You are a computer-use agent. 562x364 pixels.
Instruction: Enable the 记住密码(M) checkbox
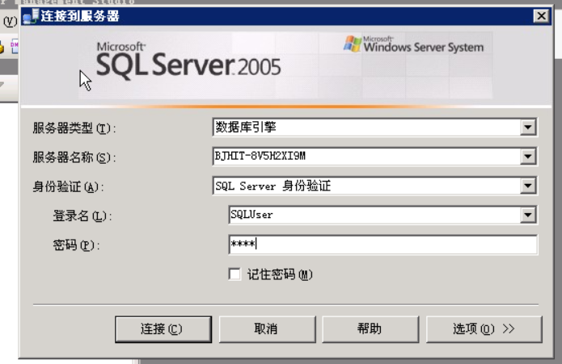[235, 274]
